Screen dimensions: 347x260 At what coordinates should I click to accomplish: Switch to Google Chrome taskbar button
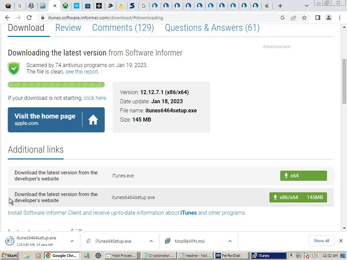(x=62, y=256)
